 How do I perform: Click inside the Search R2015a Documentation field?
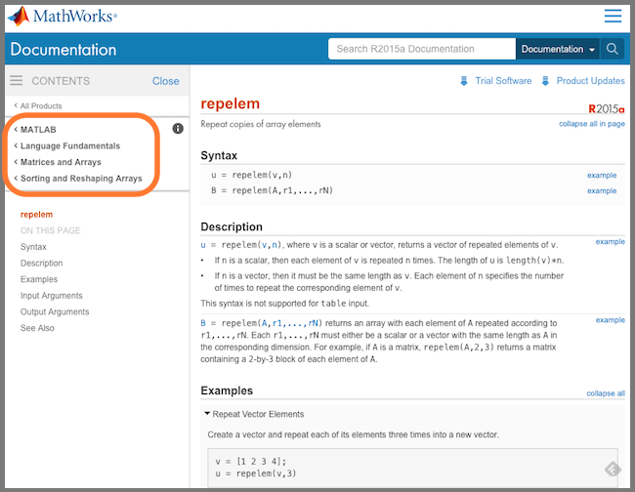tap(421, 49)
